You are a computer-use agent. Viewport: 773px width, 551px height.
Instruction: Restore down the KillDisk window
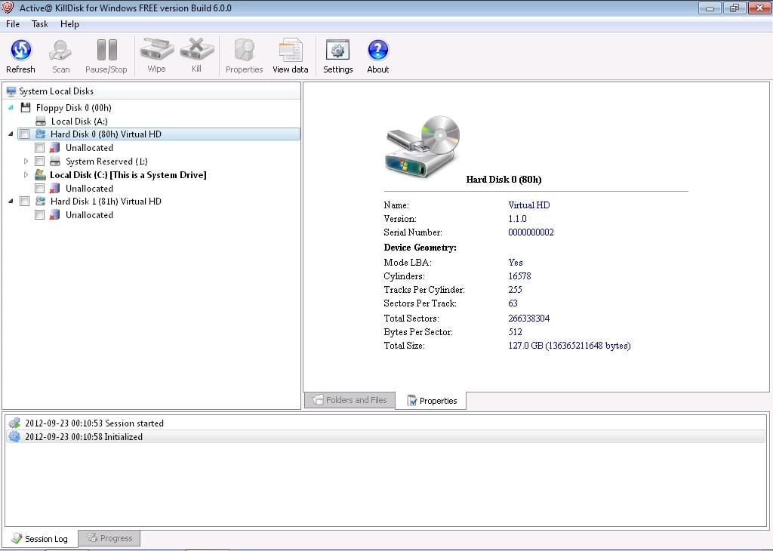point(735,8)
